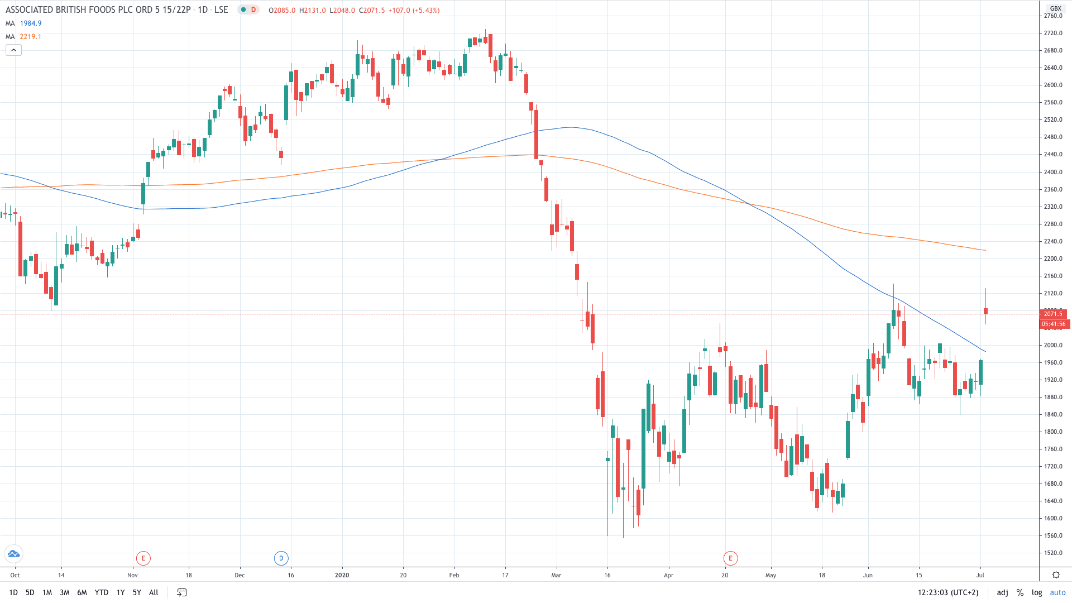Open the GBX currency selector
This screenshot has height=603, width=1072.
pyautogui.click(x=1055, y=8)
